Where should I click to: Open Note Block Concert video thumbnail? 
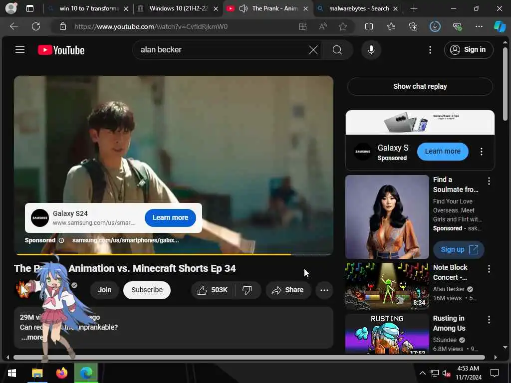(387, 286)
